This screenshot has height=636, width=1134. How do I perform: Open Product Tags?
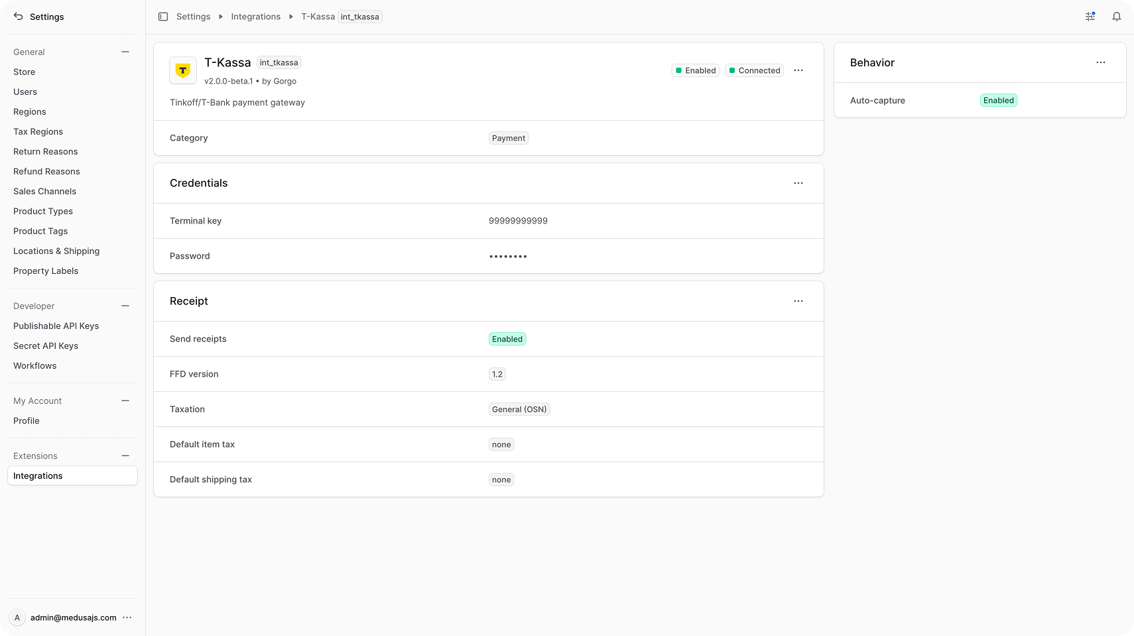coord(72,231)
